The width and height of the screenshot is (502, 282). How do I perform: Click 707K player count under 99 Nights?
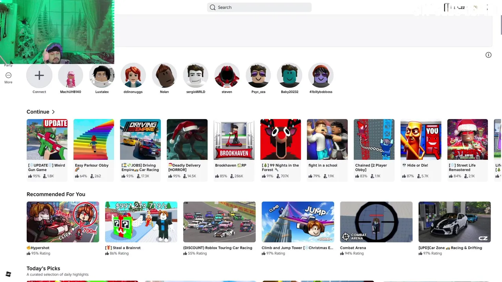tap(282, 176)
